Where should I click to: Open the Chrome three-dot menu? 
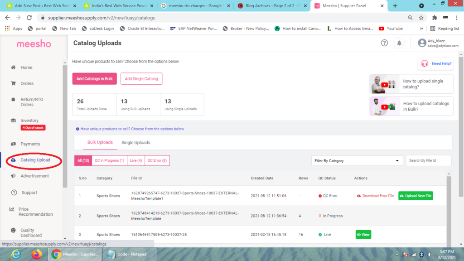[457, 18]
